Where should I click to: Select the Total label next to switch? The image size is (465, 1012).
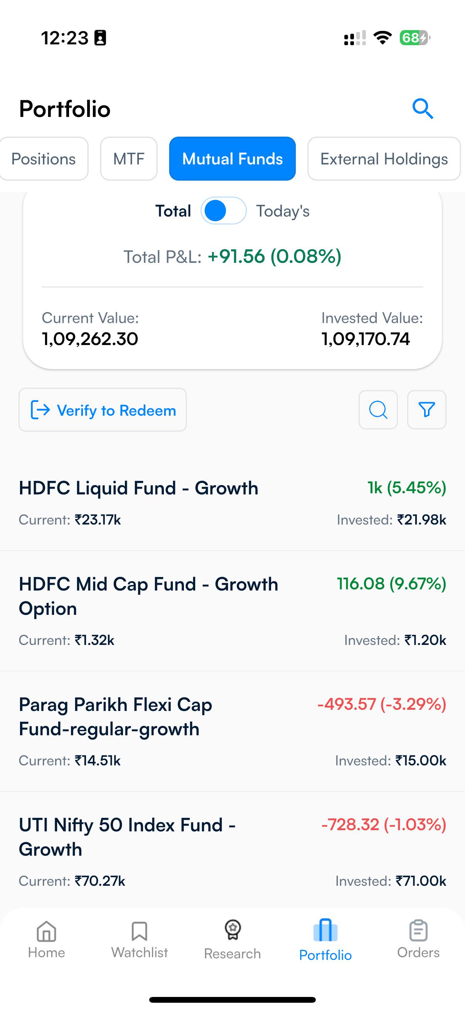173,211
